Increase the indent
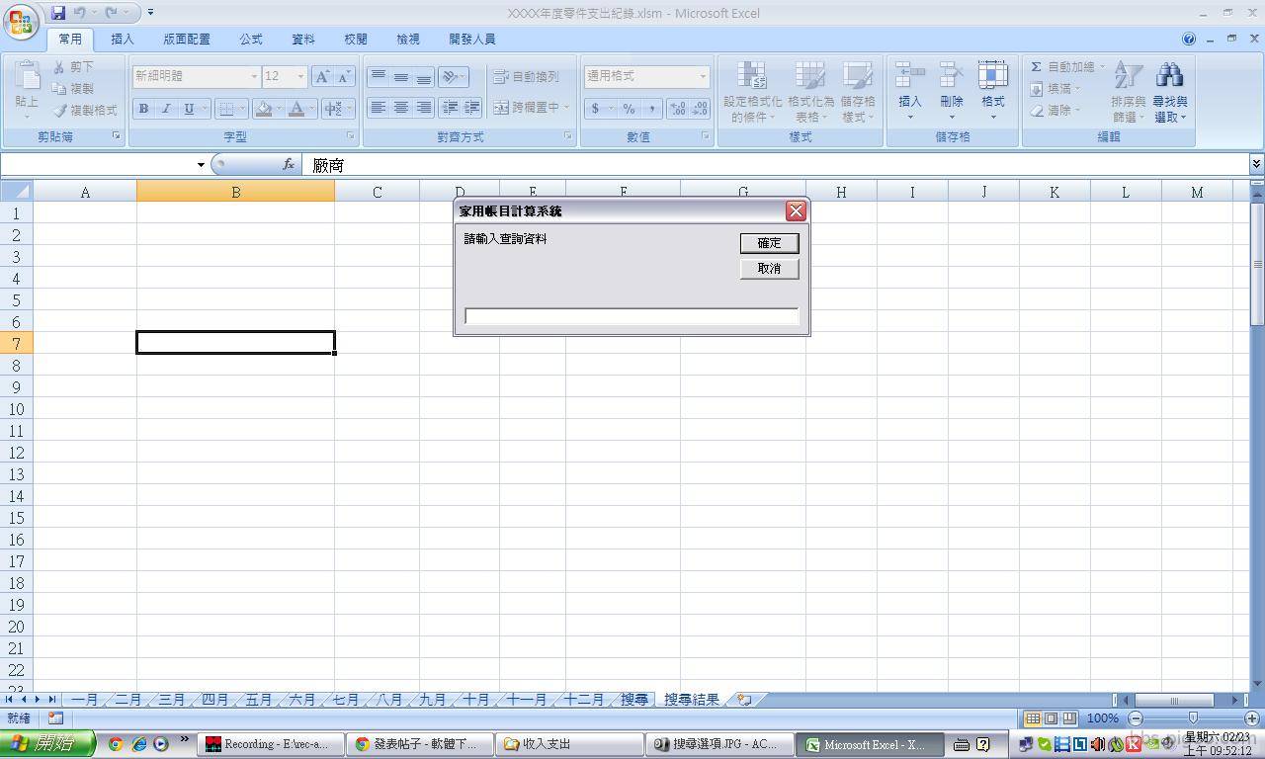The image size is (1265, 759). 471,107
